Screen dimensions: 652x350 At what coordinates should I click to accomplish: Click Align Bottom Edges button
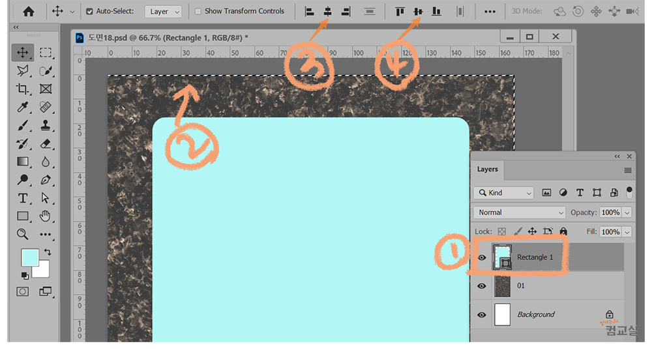(x=436, y=11)
